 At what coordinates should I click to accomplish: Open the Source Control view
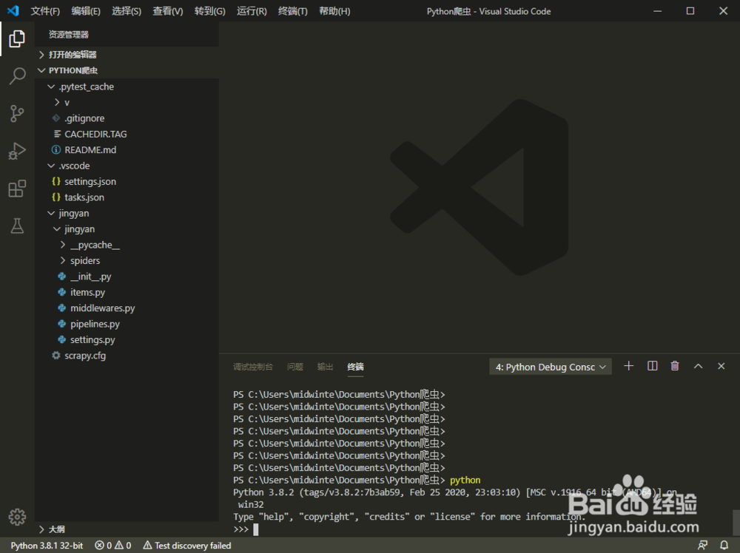(17, 113)
